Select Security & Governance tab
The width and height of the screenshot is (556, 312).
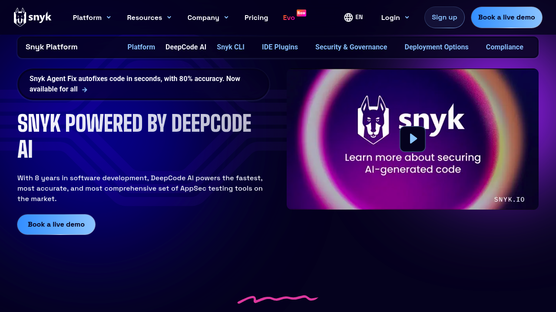[x=351, y=47]
